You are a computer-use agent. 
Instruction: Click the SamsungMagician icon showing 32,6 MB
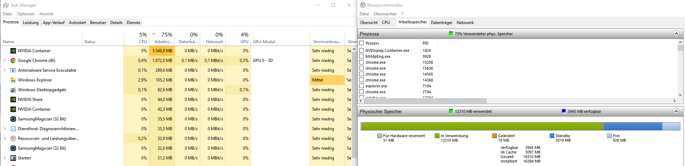point(13,148)
